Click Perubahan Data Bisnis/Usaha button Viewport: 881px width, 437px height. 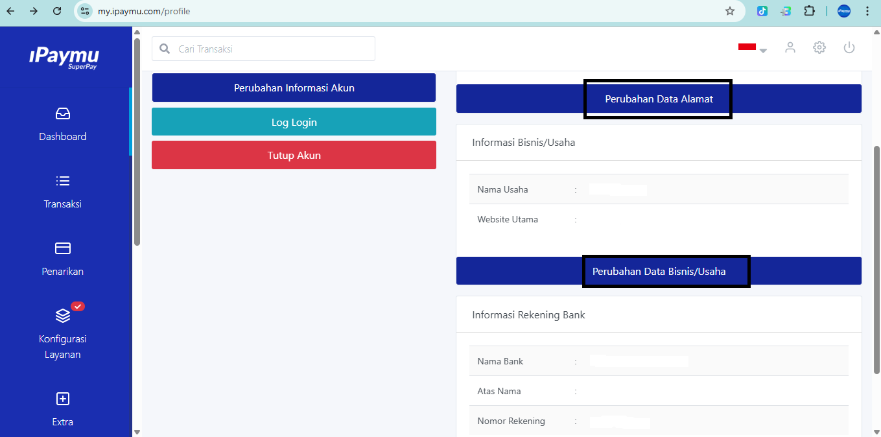(659, 271)
